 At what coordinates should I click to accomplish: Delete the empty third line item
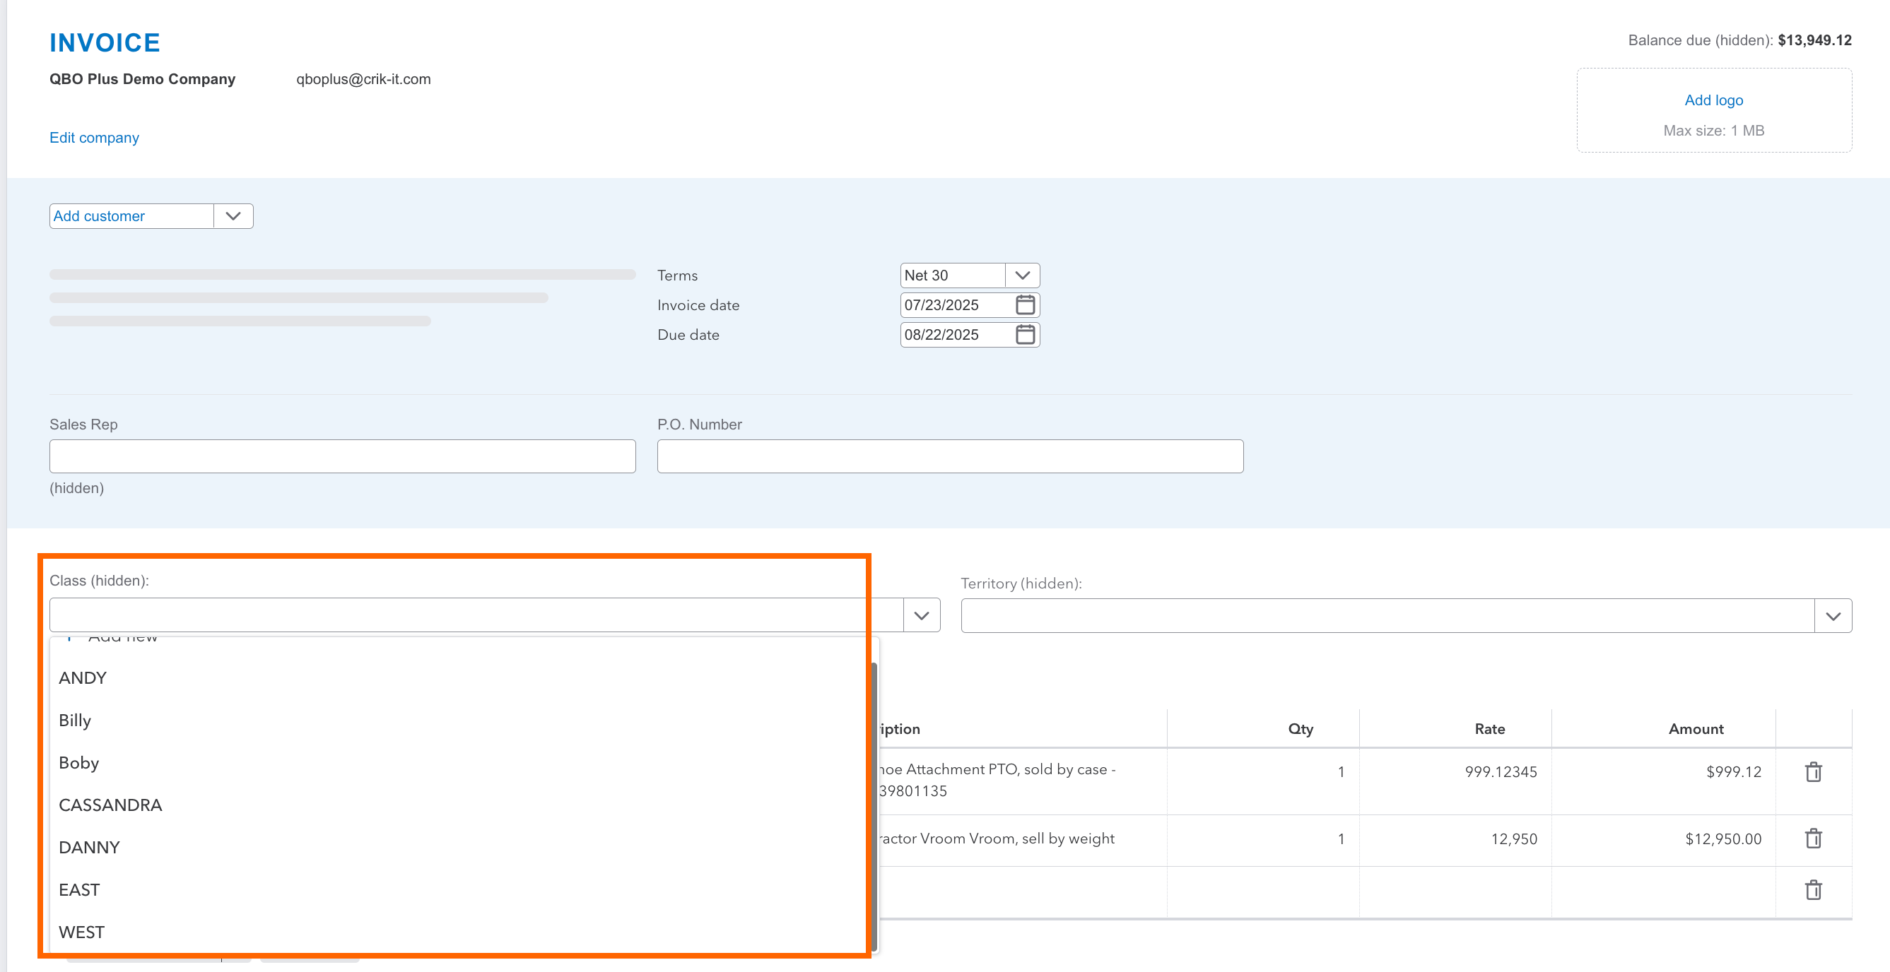(1812, 890)
